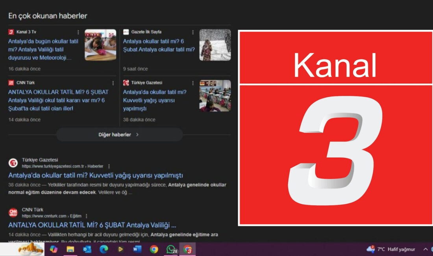Open WhatsApp with 28 unread in taskbar
Screen dimensions: 433x256
click(x=171, y=249)
